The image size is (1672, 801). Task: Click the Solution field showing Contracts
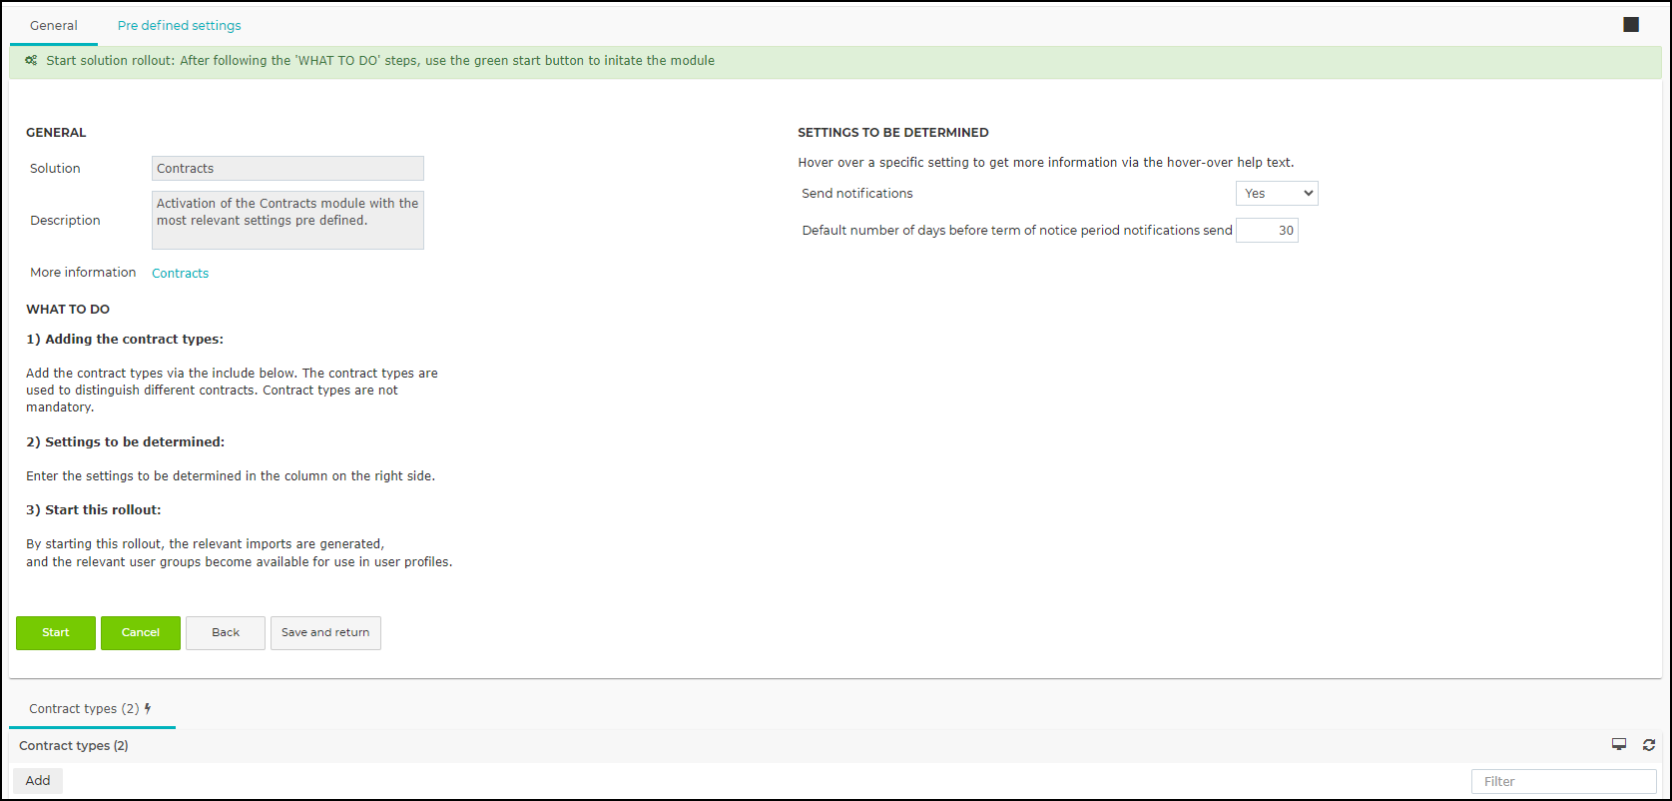pos(287,169)
